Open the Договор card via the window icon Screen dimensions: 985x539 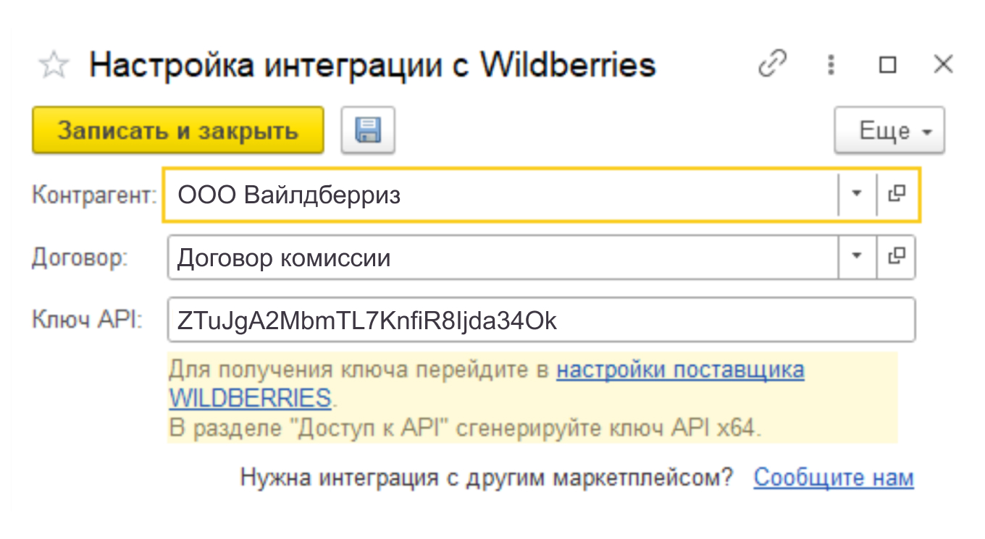(897, 257)
